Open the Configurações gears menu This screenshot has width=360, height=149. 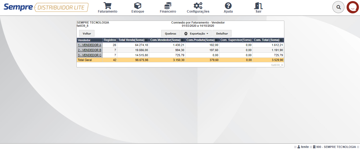tap(198, 8)
